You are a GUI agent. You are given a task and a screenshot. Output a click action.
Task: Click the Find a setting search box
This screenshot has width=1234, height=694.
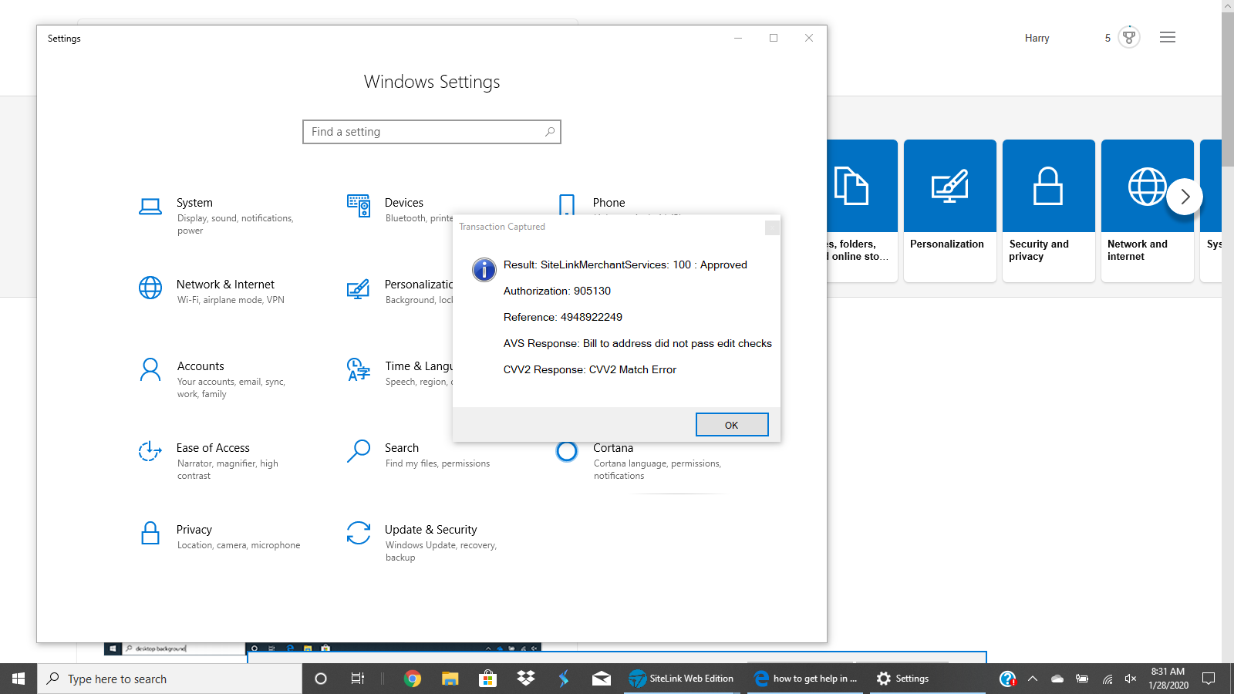coord(432,132)
